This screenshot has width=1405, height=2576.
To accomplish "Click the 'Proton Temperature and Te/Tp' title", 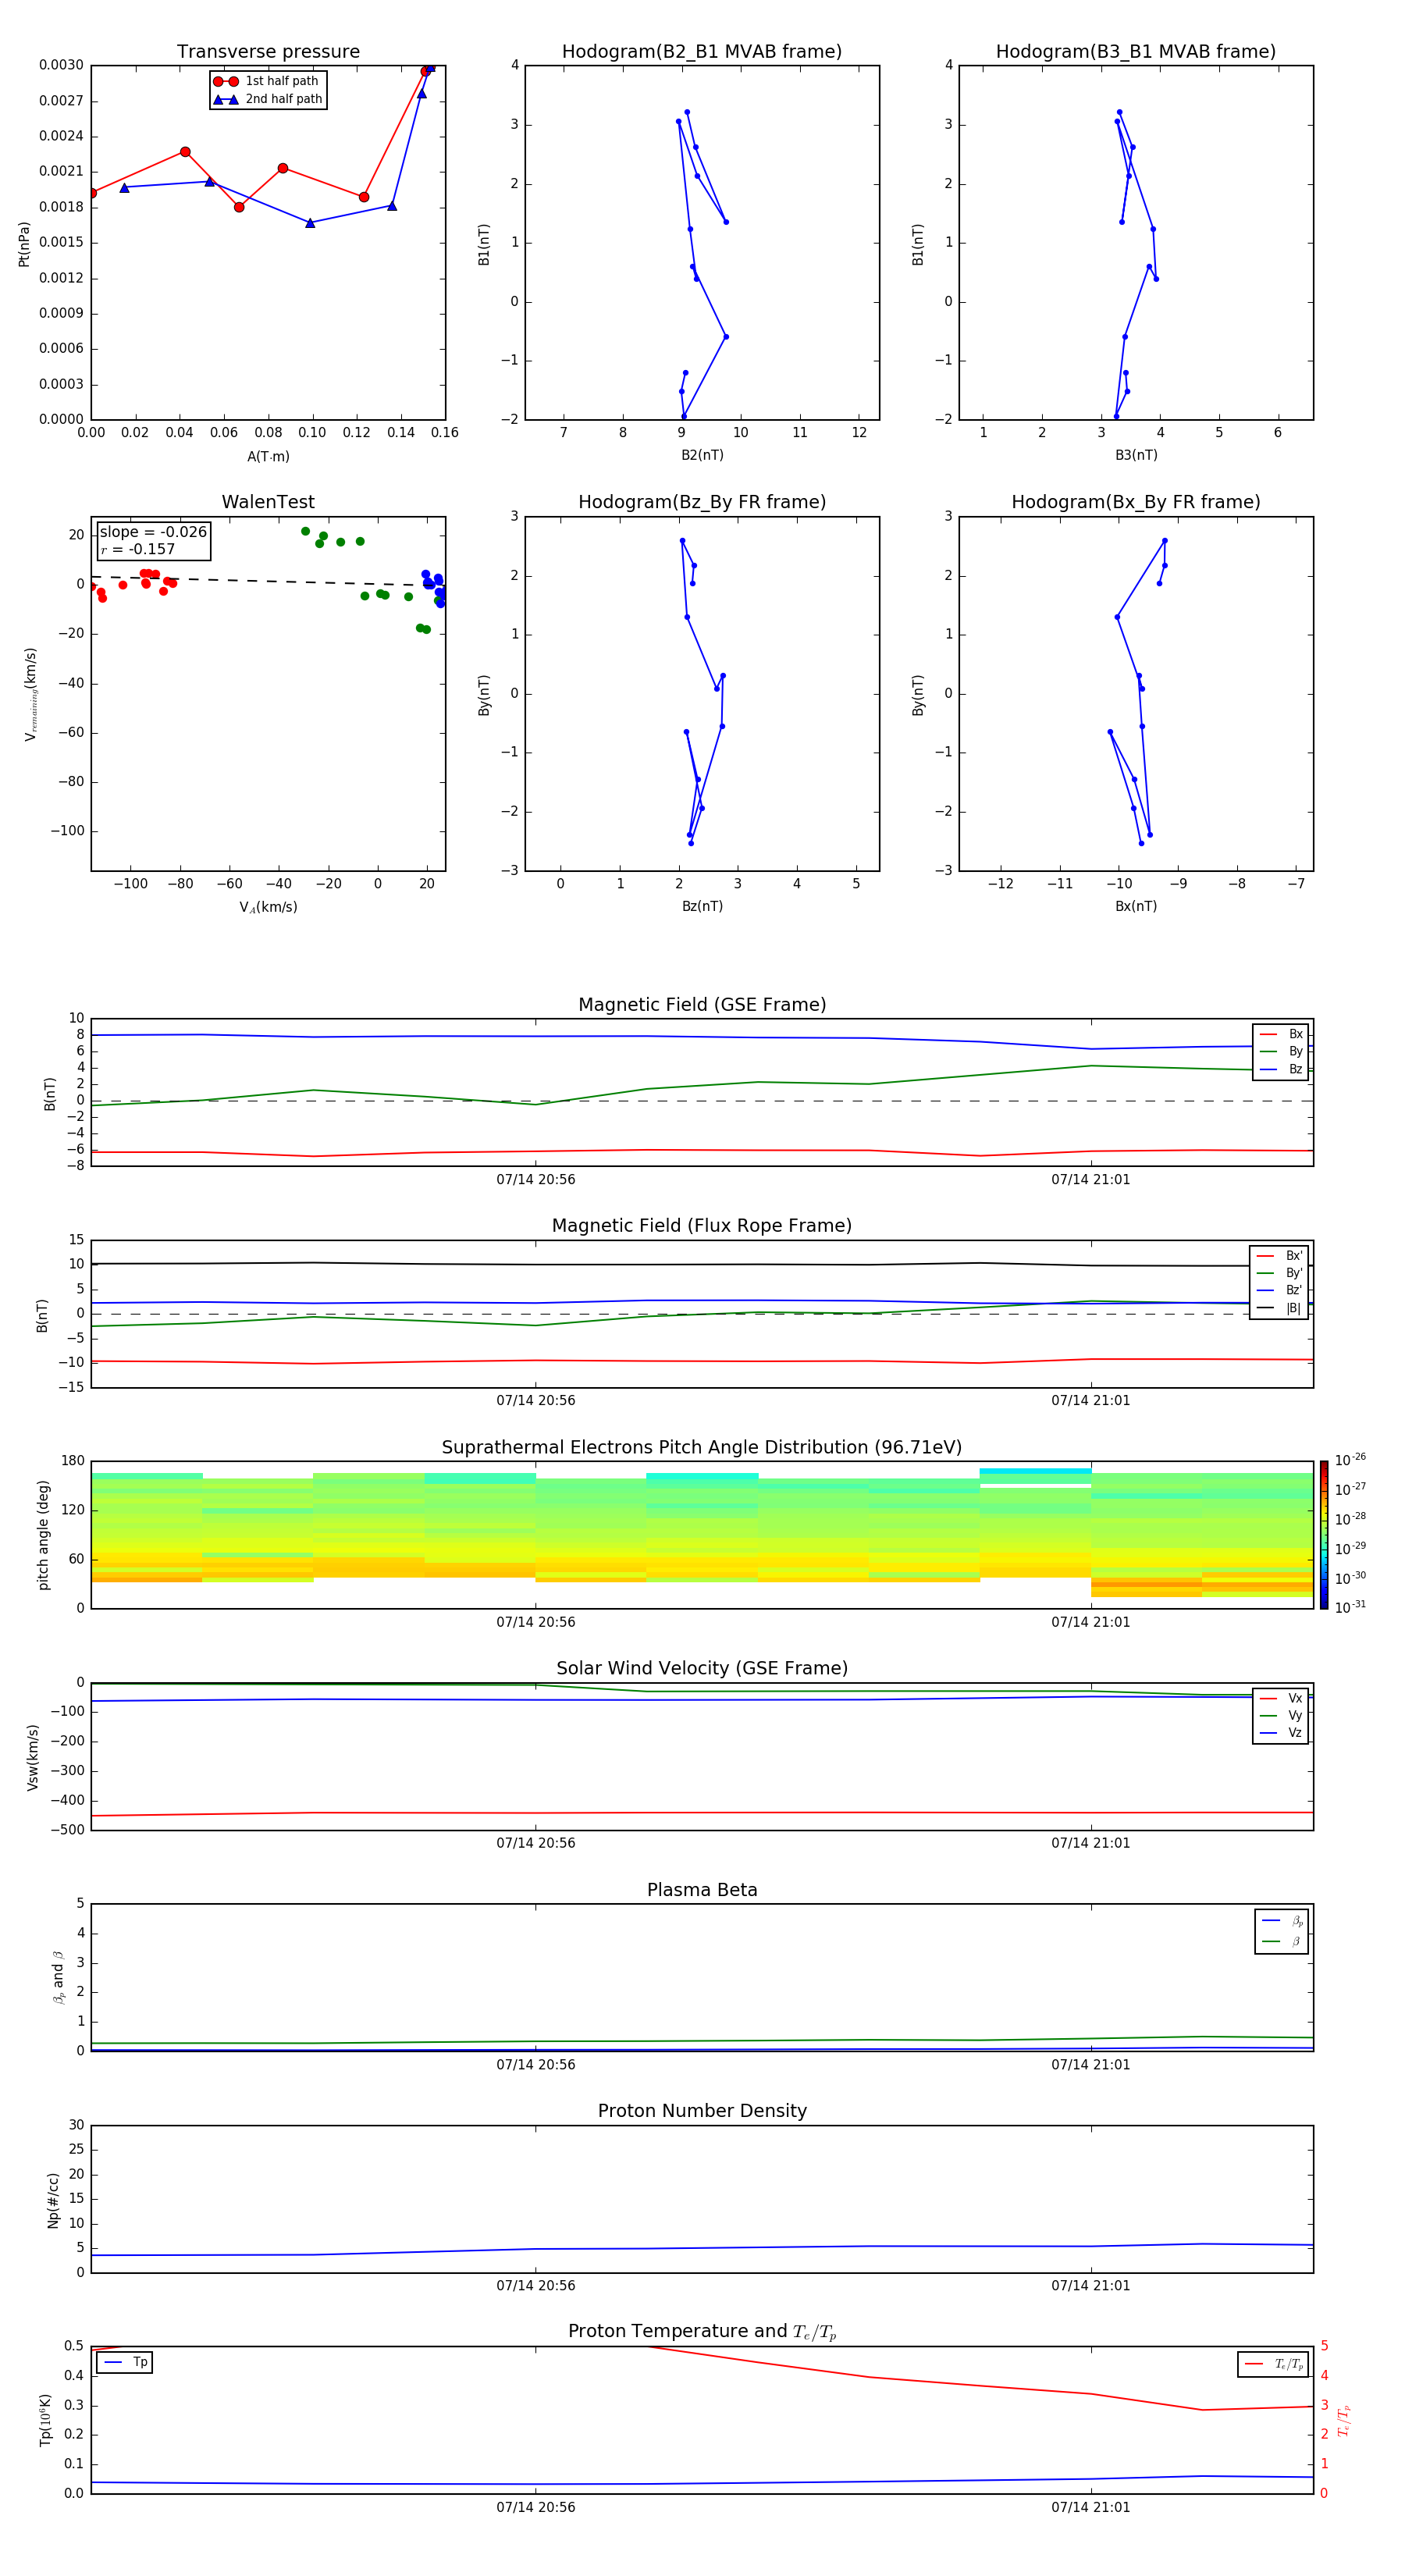I will pyautogui.click(x=702, y=2332).
